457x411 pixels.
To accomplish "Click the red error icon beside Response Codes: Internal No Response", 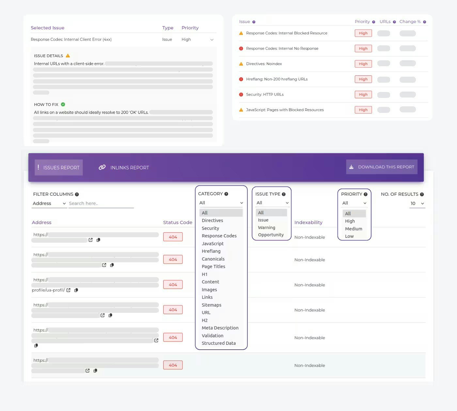I will 241,48.
